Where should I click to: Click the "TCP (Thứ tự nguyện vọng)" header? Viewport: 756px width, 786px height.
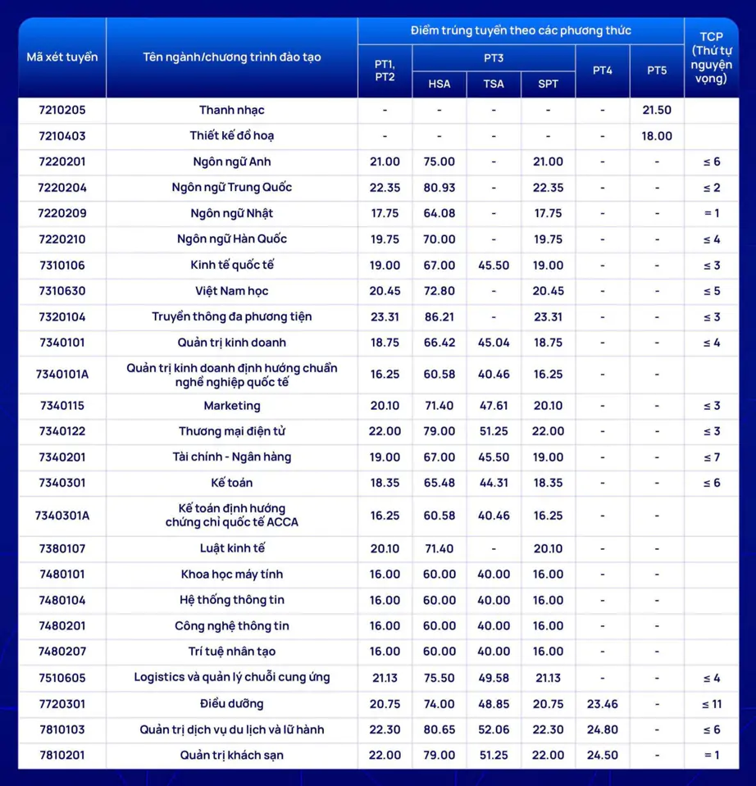[x=712, y=57]
